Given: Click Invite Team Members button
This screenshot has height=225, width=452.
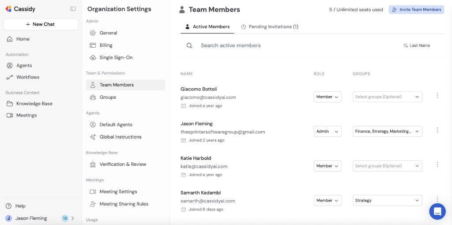Looking at the screenshot, I should point(417,10).
